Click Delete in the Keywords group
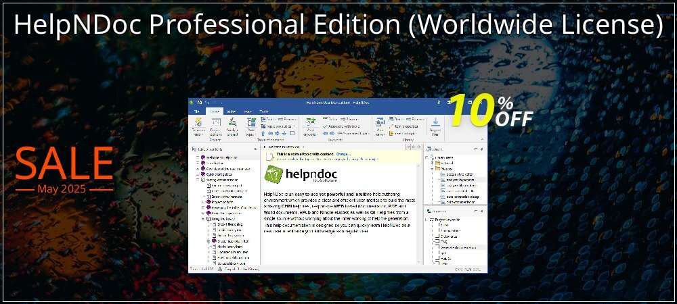Screen dimensions: 677x304 click(x=331, y=119)
